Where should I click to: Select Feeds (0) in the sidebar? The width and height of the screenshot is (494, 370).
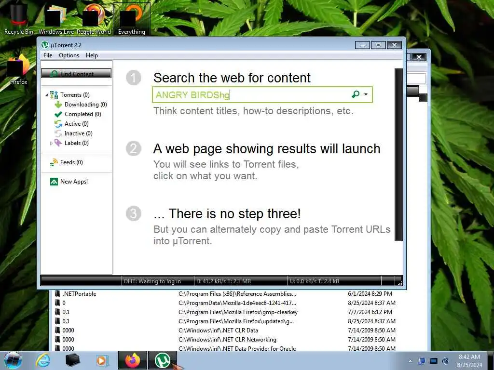coord(71,162)
